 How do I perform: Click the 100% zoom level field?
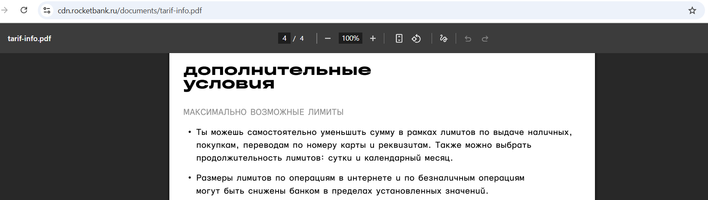[350, 39]
